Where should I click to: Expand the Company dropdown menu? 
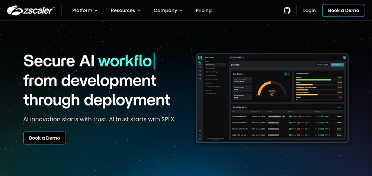pos(168,10)
